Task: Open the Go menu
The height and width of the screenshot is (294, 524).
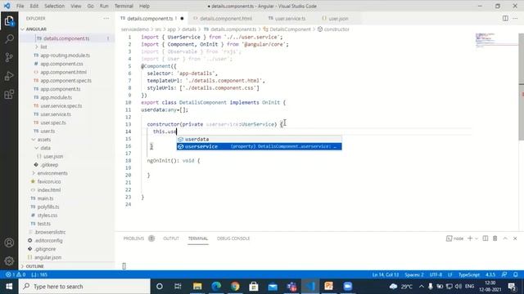Action: pyautogui.click(x=91, y=6)
